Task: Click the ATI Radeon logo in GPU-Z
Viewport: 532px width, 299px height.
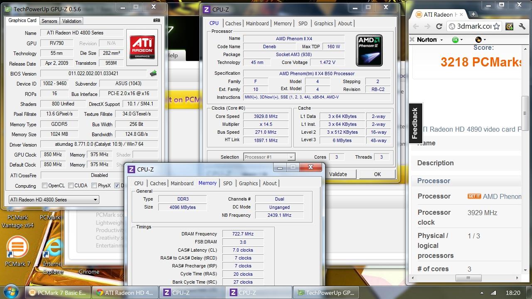Action: point(142,47)
